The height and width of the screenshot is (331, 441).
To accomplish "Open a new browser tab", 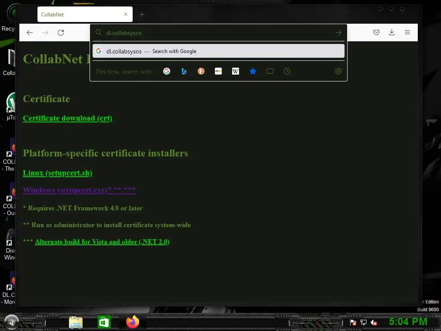I will pyautogui.click(x=142, y=14).
